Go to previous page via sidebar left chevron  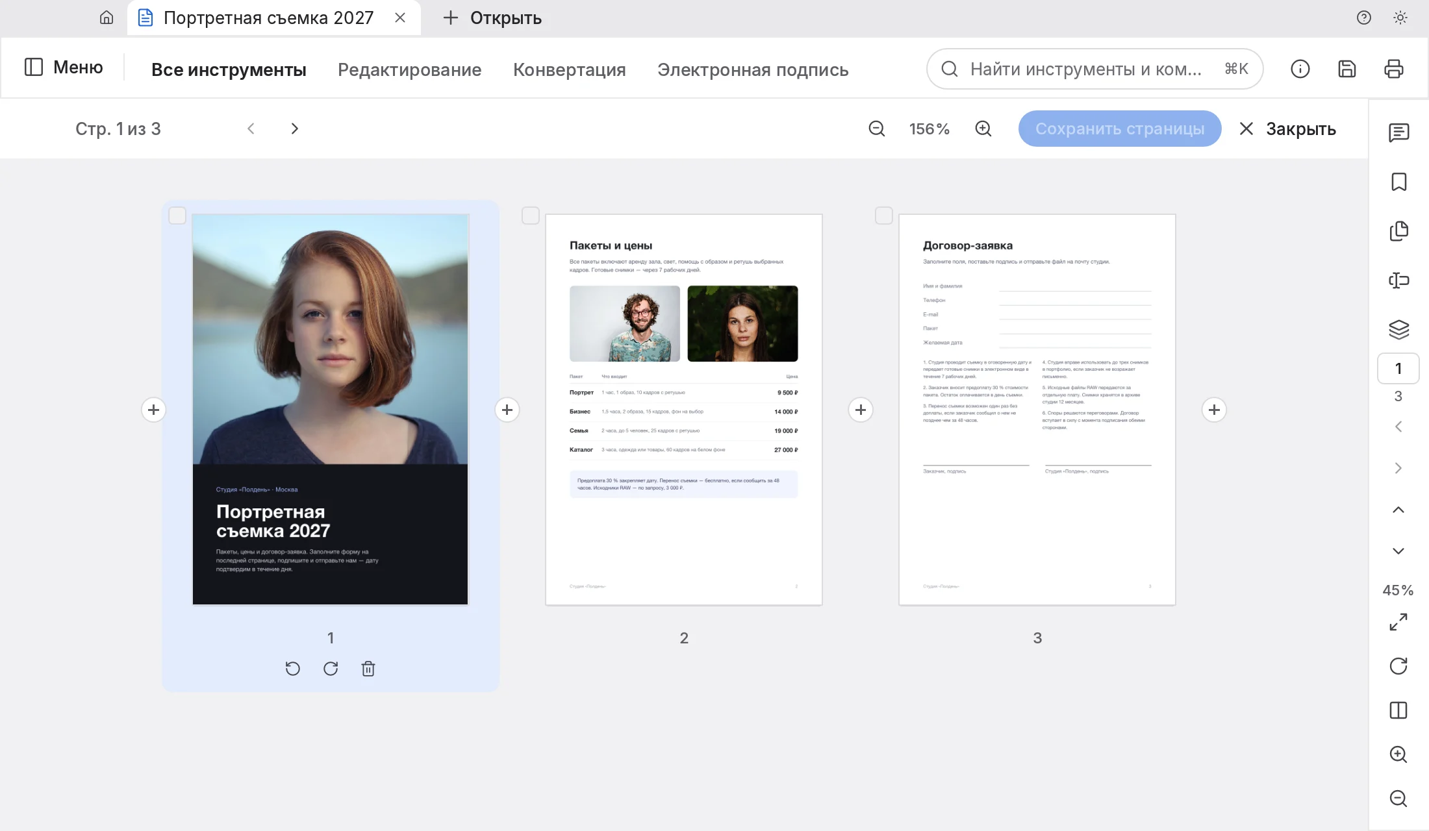tap(1398, 427)
